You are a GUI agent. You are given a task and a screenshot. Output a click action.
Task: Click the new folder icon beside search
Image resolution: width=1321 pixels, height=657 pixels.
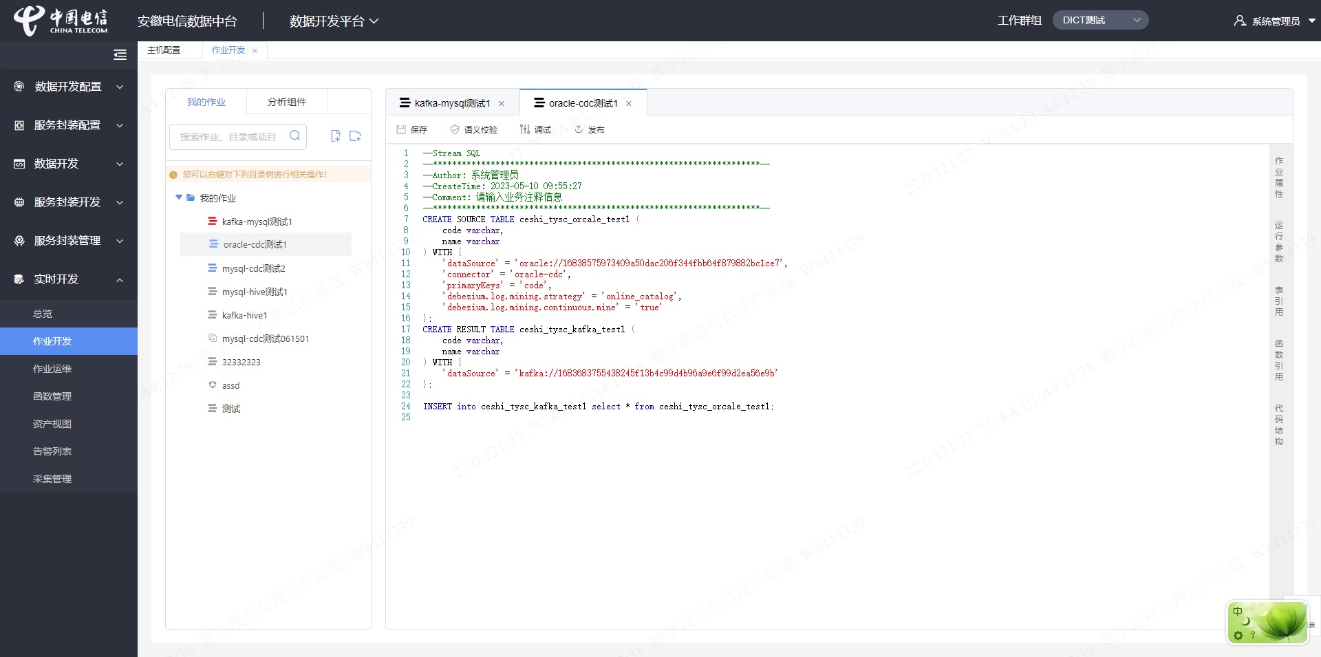pos(355,136)
